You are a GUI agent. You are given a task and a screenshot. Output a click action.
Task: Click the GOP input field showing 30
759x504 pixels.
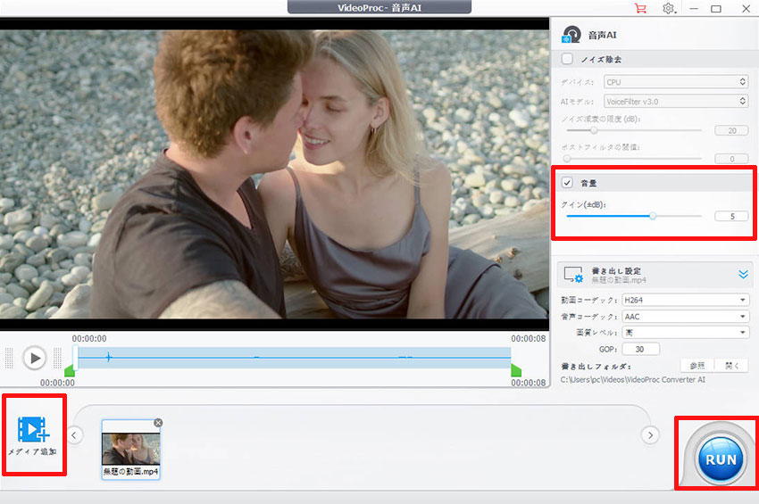[x=640, y=349]
